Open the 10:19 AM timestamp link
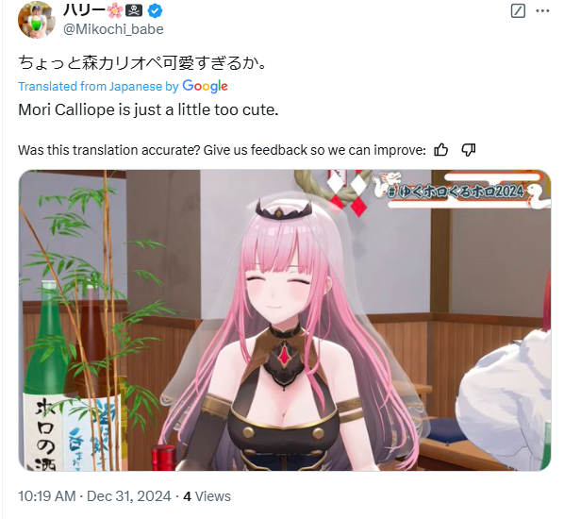Viewport: 564px width, 519px height. pyautogui.click(x=47, y=496)
